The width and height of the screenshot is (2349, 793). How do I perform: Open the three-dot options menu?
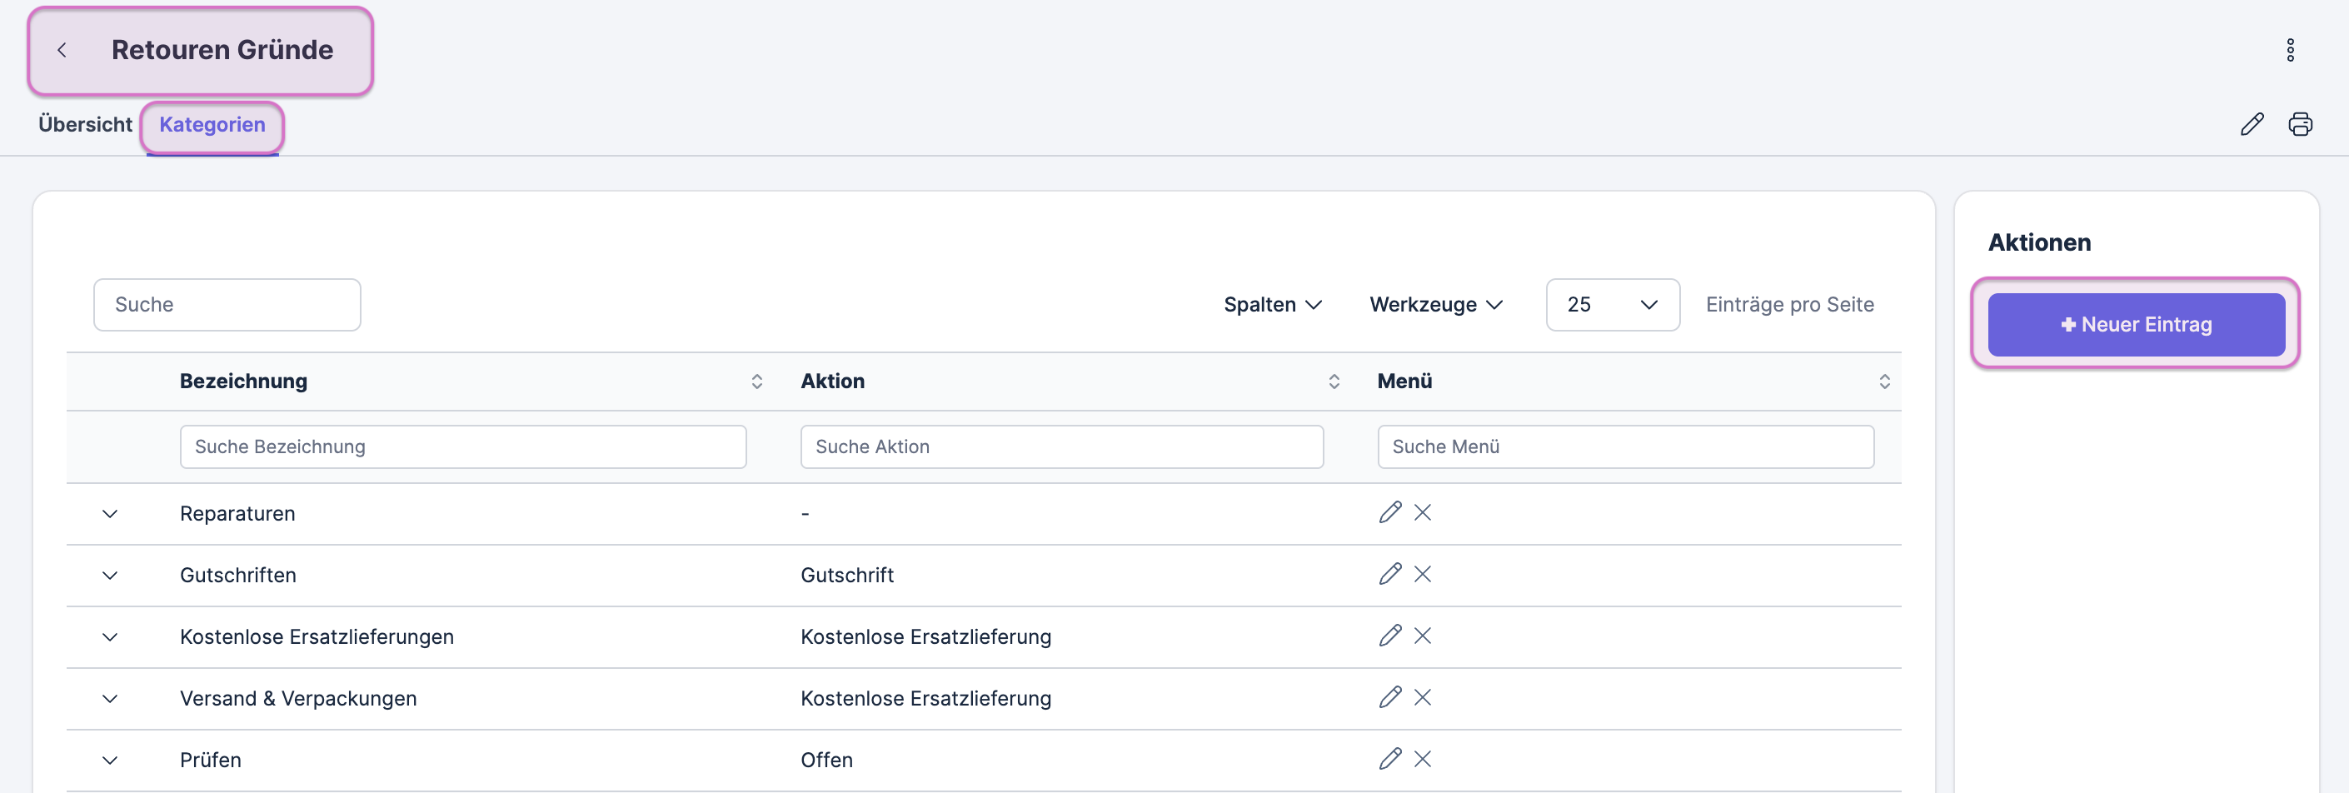pyautogui.click(x=2290, y=50)
